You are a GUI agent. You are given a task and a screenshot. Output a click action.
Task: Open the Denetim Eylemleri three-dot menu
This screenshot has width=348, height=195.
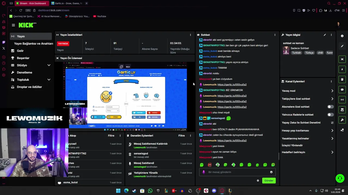[190, 136]
